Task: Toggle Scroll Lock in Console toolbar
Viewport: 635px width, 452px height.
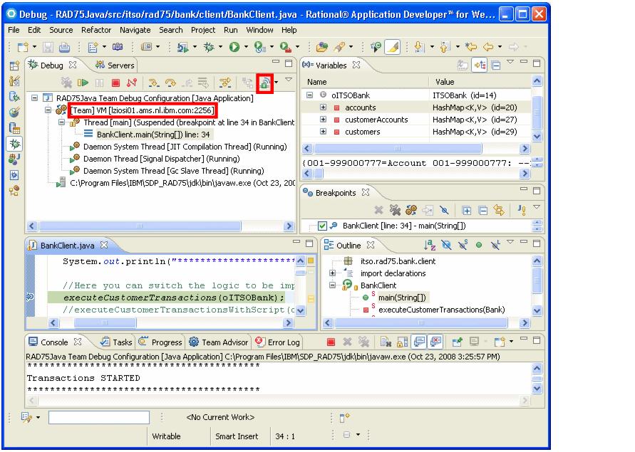Action: coord(403,342)
